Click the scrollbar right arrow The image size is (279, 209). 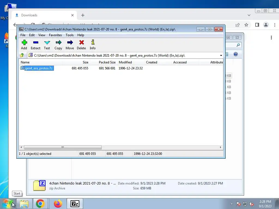click(x=221, y=147)
